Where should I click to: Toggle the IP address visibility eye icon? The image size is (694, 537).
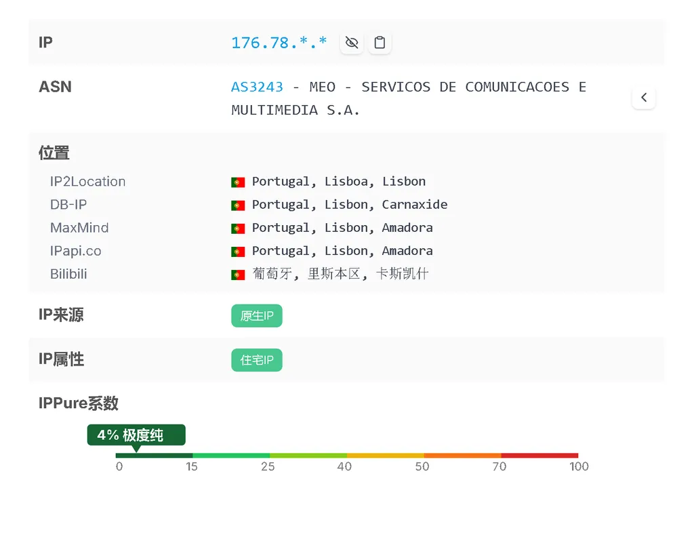click(351, 43)
